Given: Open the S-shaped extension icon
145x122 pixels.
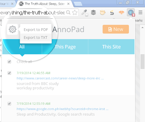Looking at the screenshot, I should point(112,13).
